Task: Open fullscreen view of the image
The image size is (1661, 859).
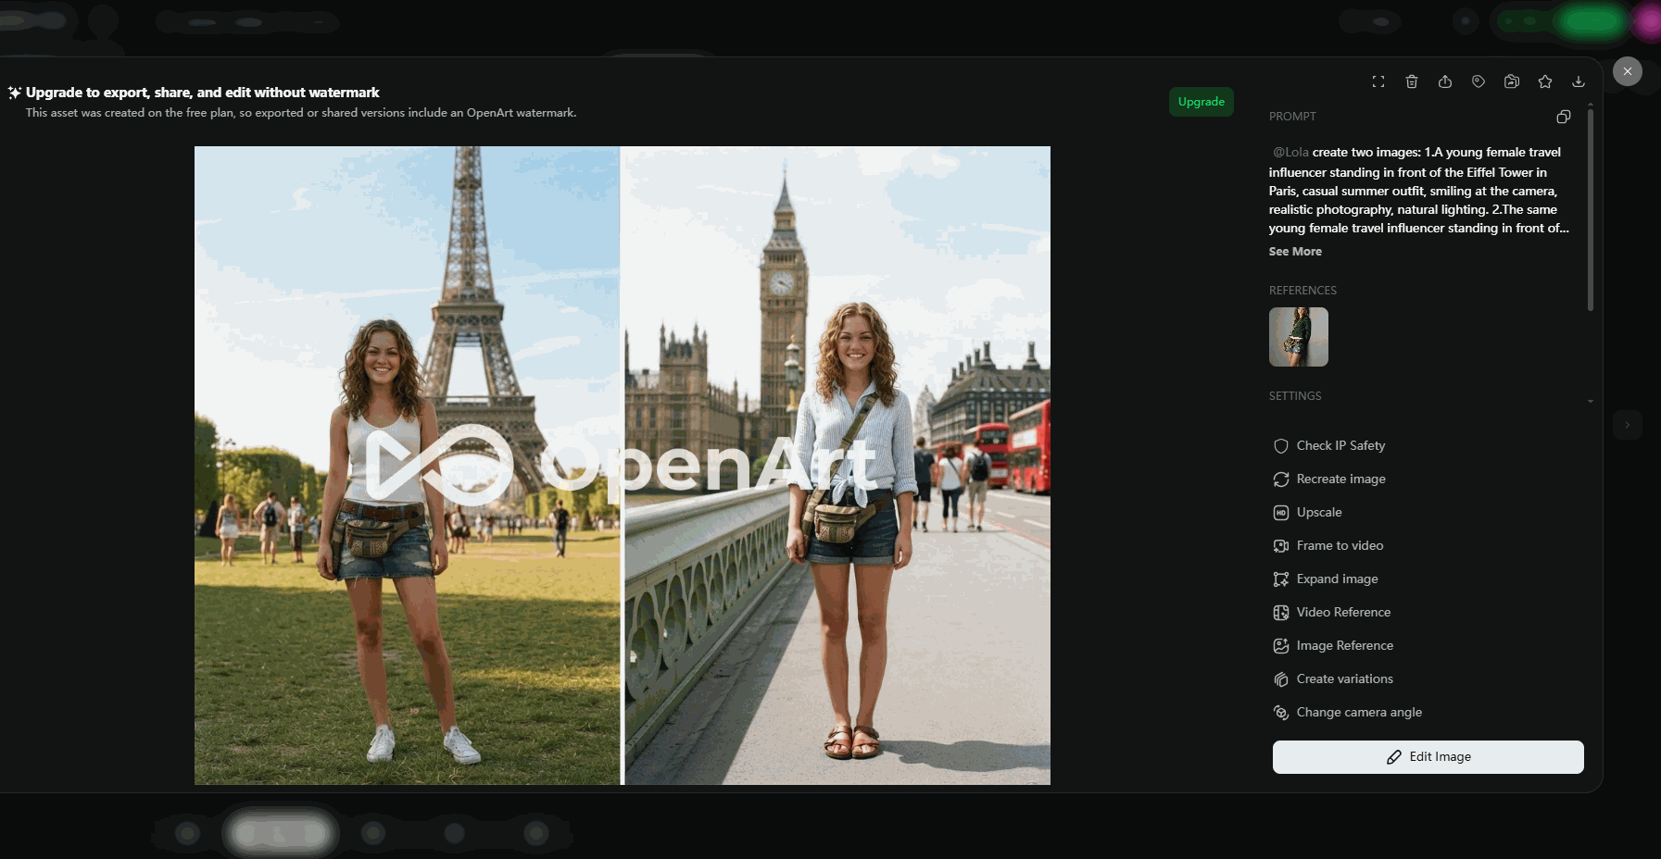Action: (1378, 81)
